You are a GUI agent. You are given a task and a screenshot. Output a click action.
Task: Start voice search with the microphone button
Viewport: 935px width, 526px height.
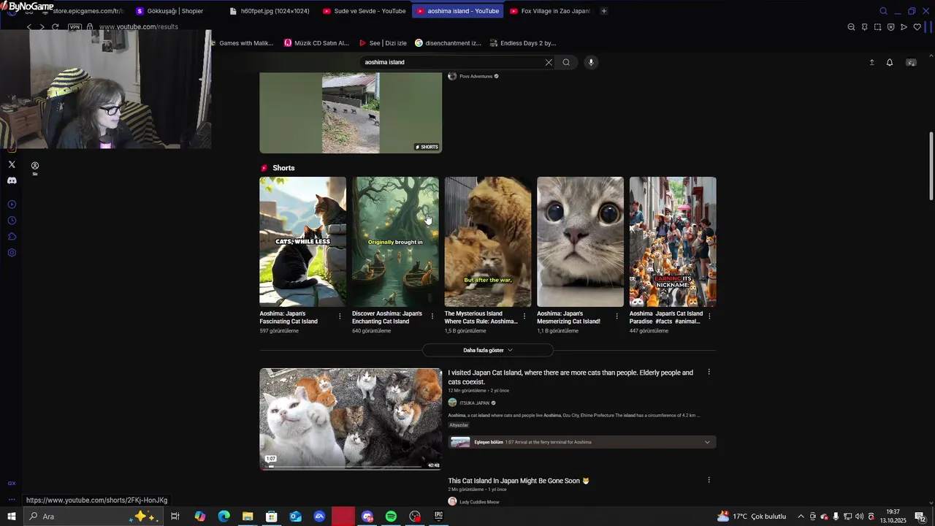pos(591,62)
